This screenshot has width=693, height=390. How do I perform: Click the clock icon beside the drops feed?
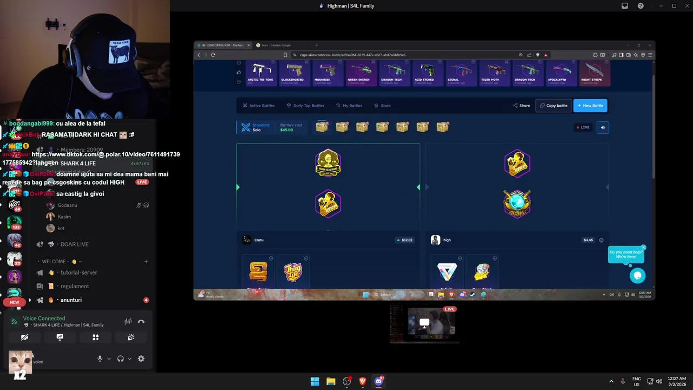(239, 62)
